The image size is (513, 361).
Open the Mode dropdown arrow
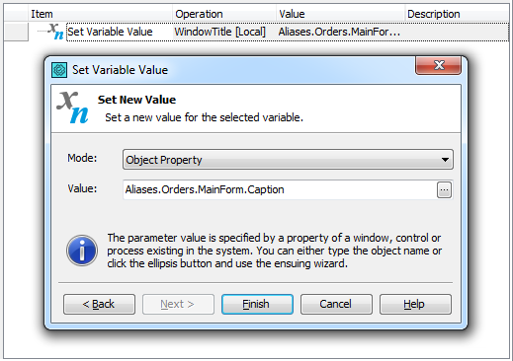(445, 160)
